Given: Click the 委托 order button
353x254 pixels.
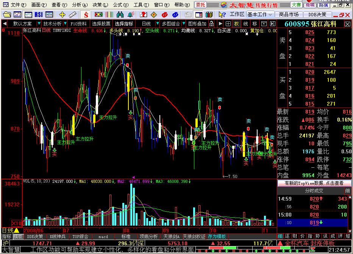Looking at the screenshot, I should pyautogui.click(x=200, y=5).
